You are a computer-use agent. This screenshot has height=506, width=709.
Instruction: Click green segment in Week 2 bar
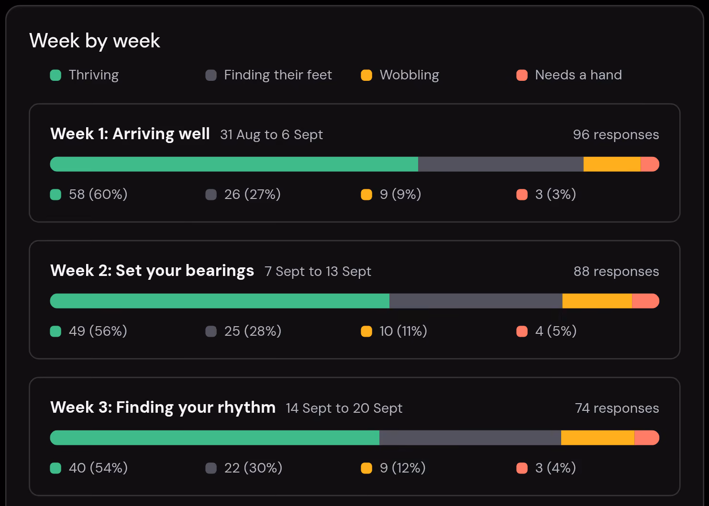click(220, 301)
